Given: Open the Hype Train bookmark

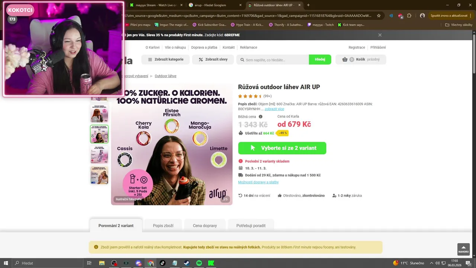Looking at the screenshot, I should [247, 25].
